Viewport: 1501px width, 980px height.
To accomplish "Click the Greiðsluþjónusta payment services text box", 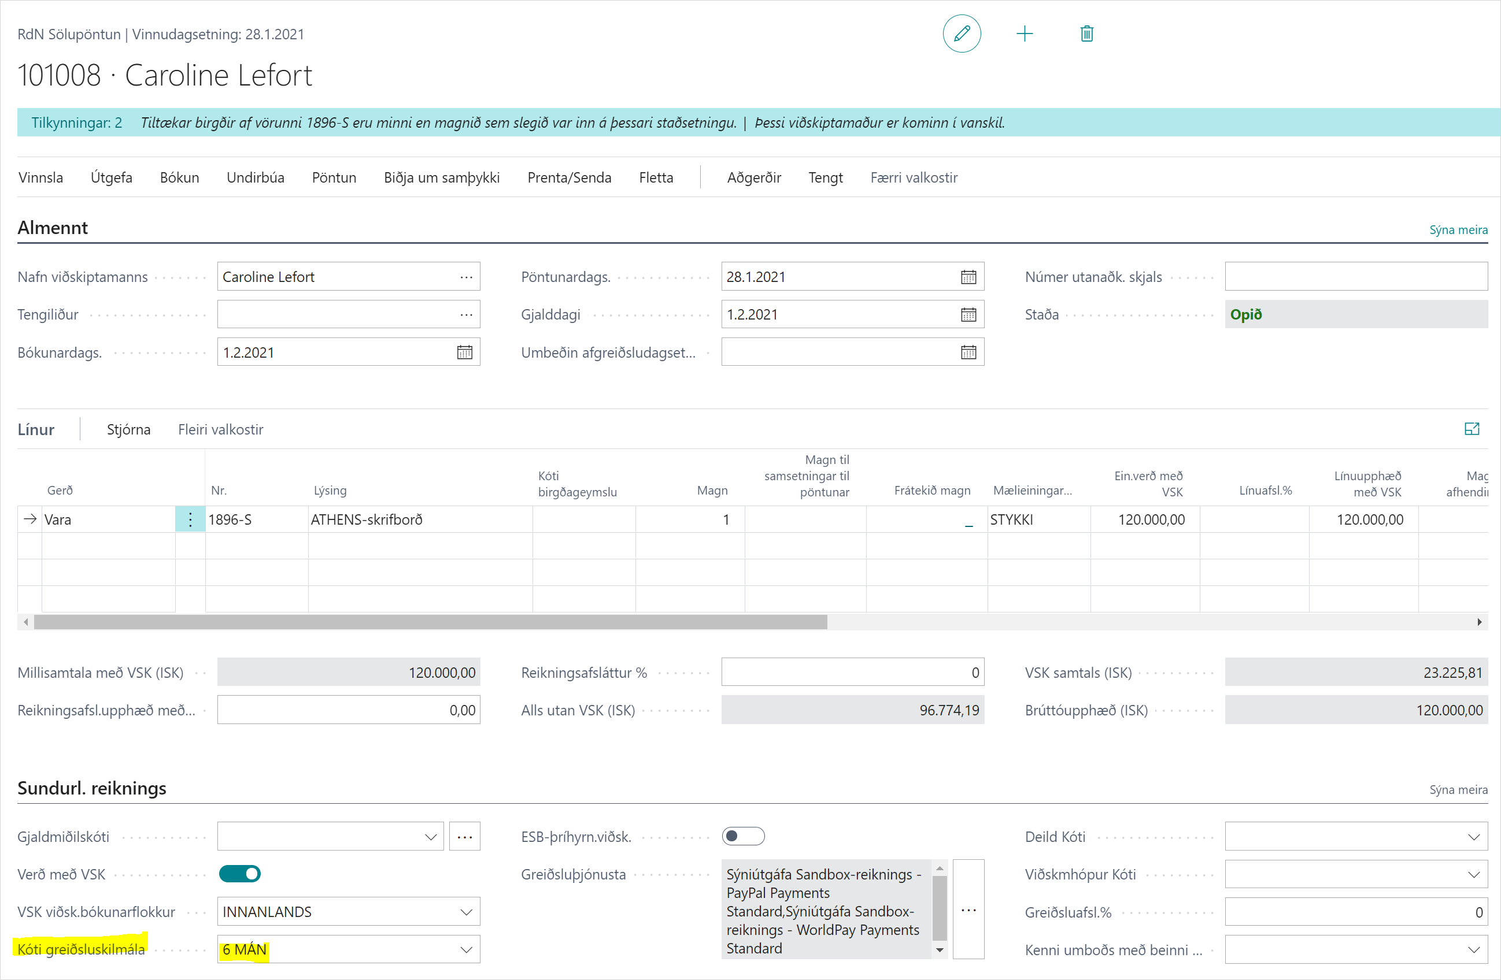I will coord(826,910).
